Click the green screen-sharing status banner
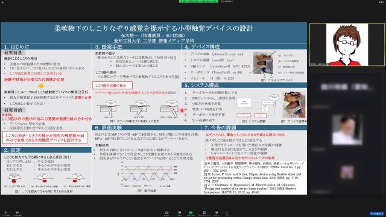Screen dimensions: 386x217 point(198,1)
